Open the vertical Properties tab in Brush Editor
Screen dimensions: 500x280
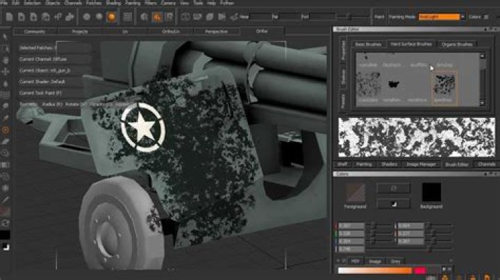(343, 51)
